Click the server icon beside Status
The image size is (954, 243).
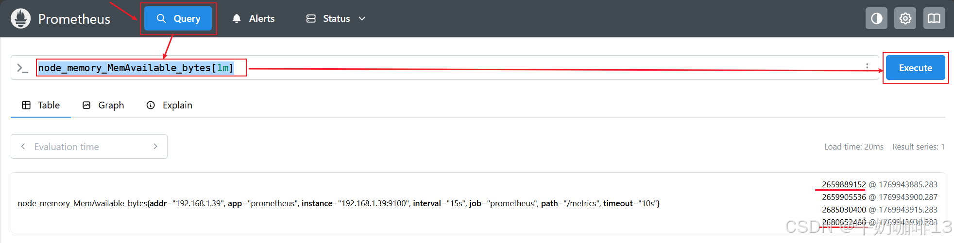coord(311,18)
